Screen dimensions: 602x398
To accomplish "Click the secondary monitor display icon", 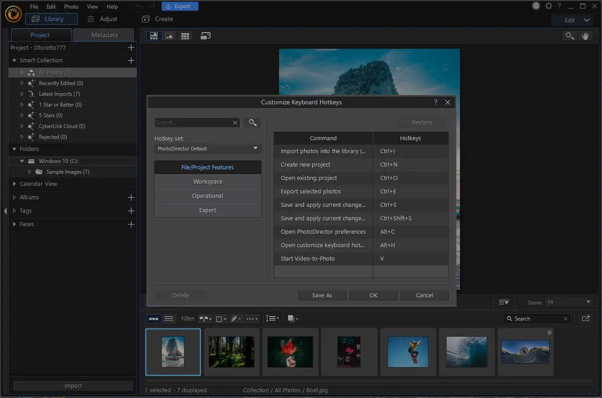I will (x=206, y=36).
